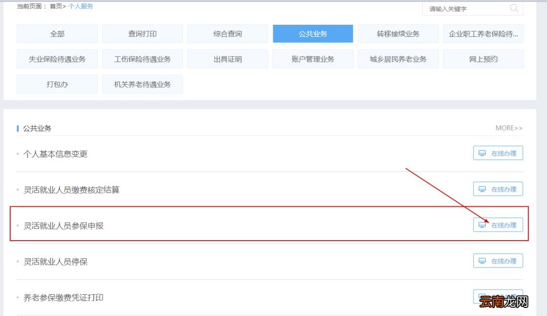Viewport: 547px width, 316px height.
Task: Select the 企业职工养老保险待 category tab
Action: click(483, 34)
